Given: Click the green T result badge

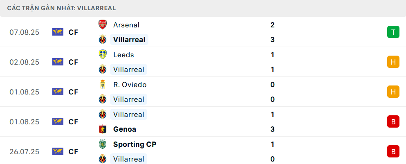Looking at the screenshot, I should point(393,32).
